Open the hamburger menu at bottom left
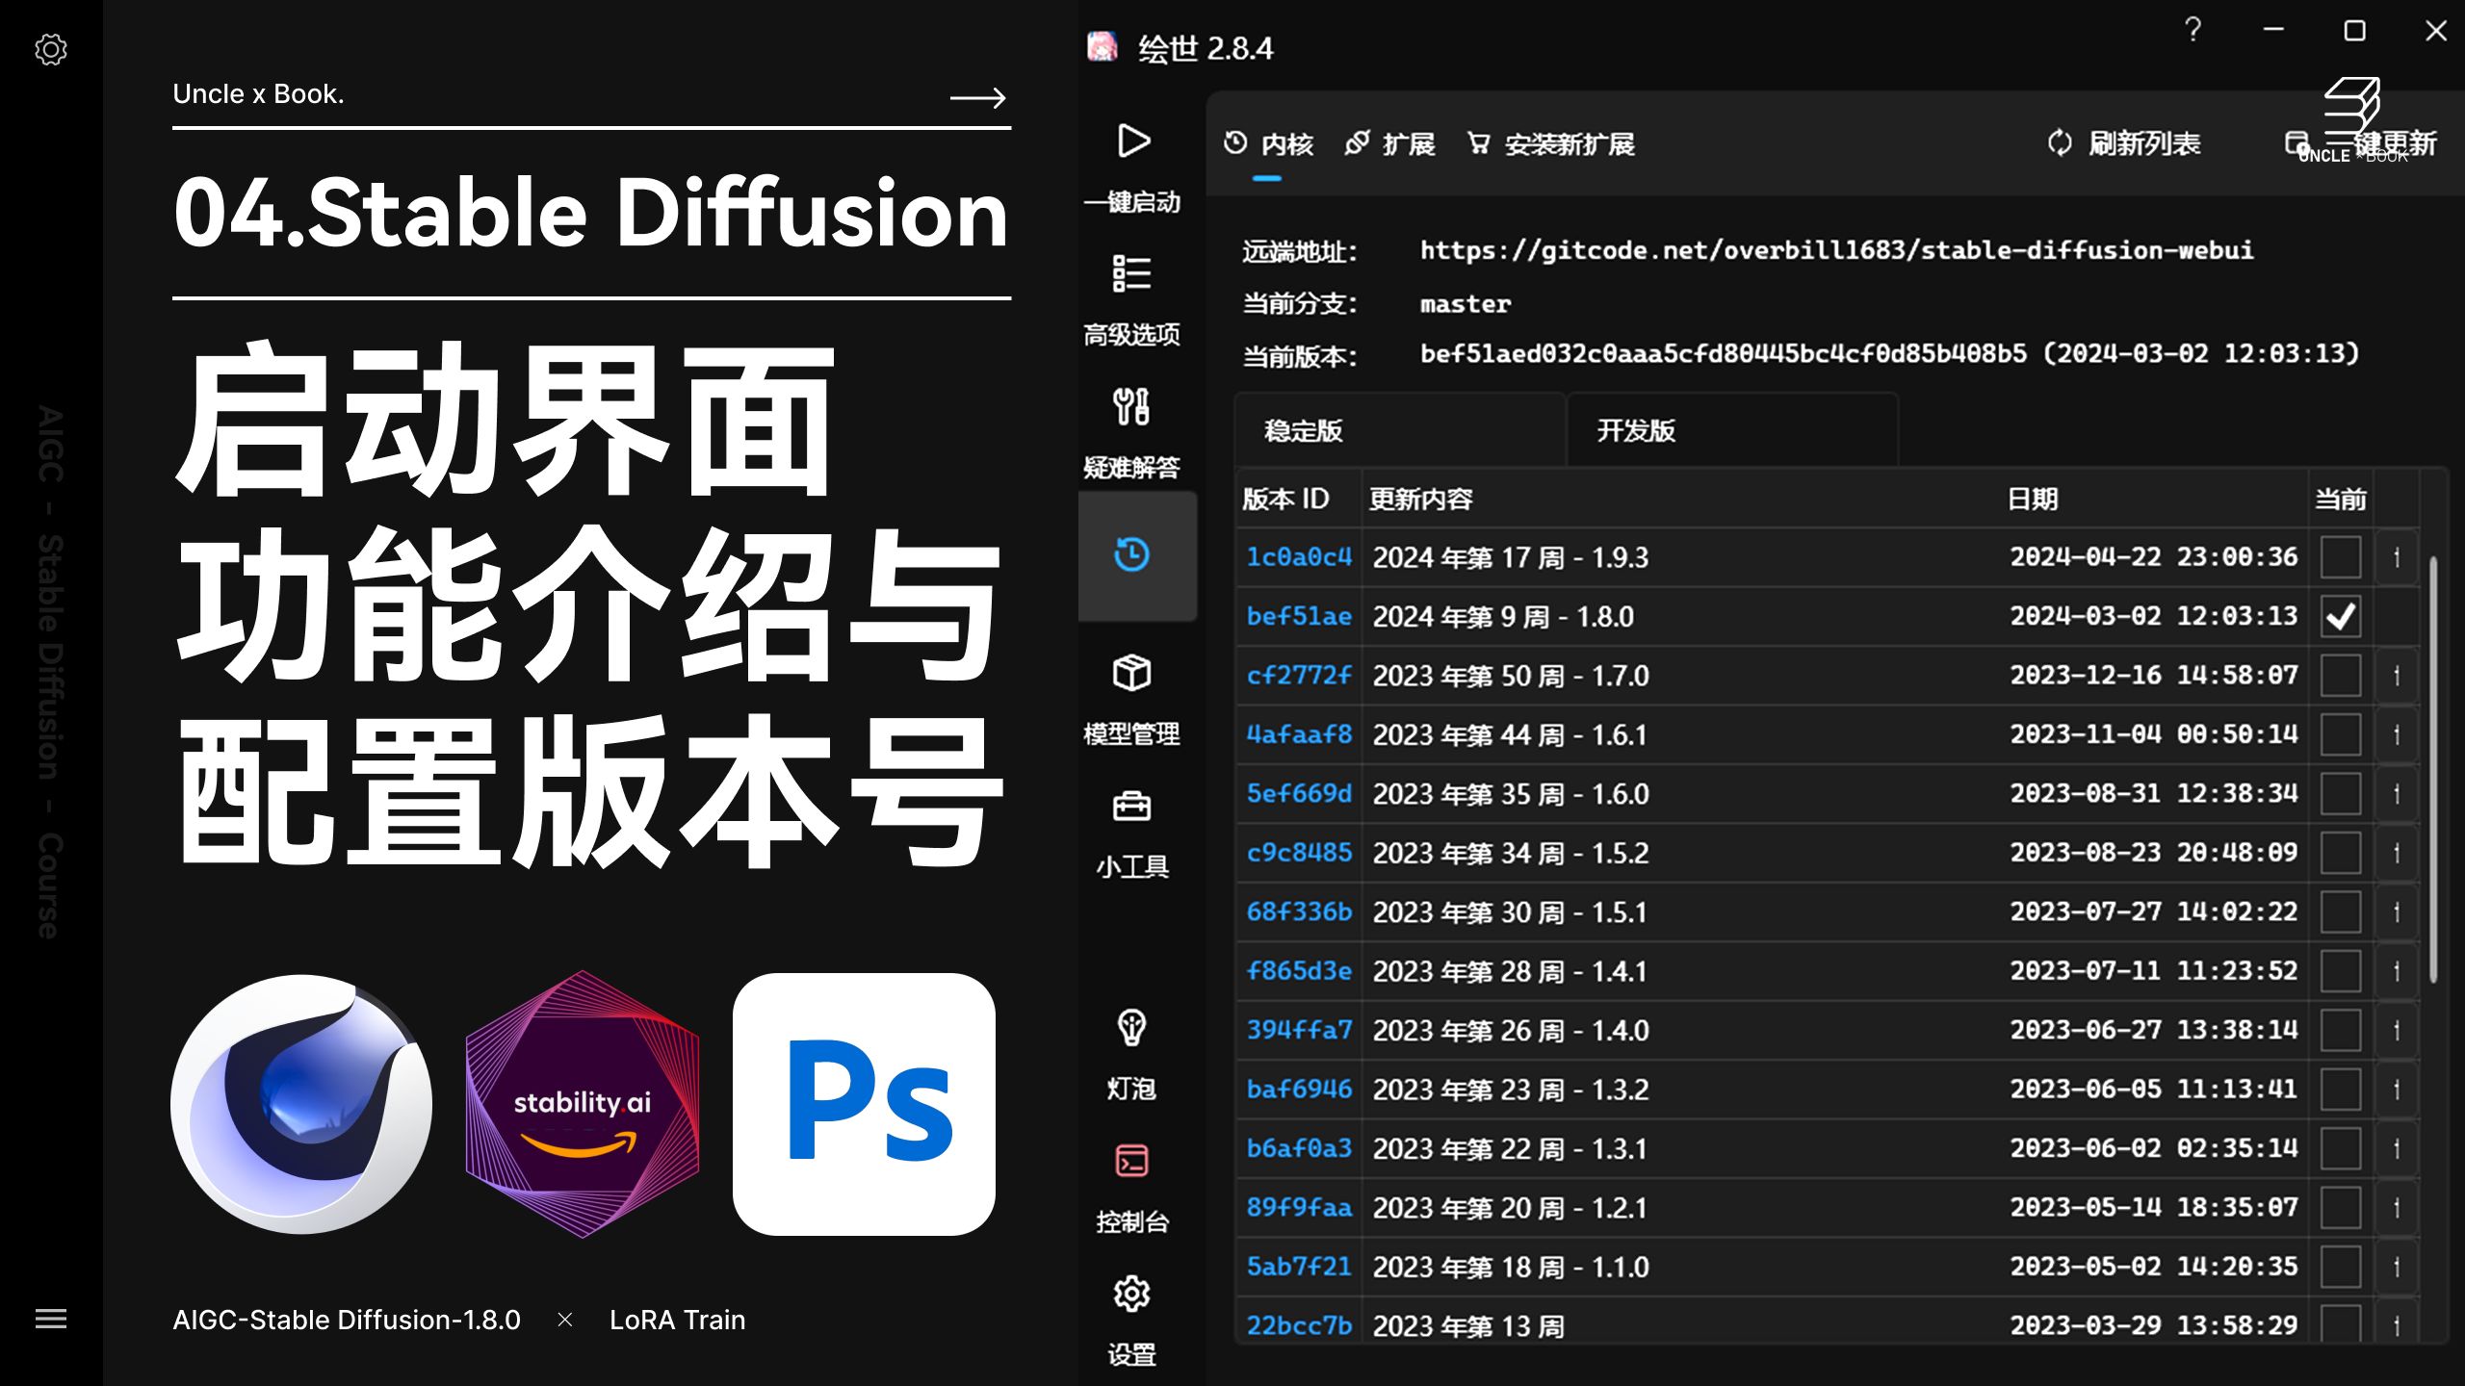The image size is (2465, 1386). (50, 1320)
